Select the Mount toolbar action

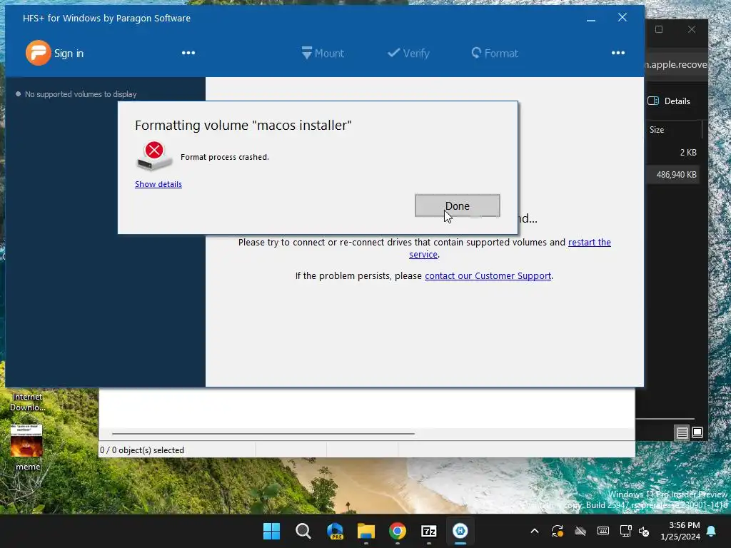(x=323, y=53)
